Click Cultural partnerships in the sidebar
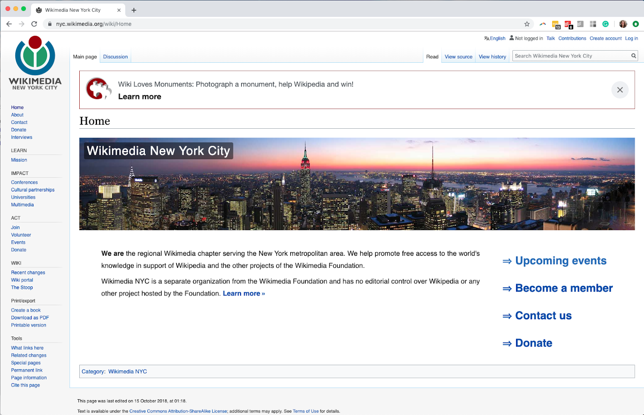The width and height of the screenshot is (644, 415). (x=33, y=190)
